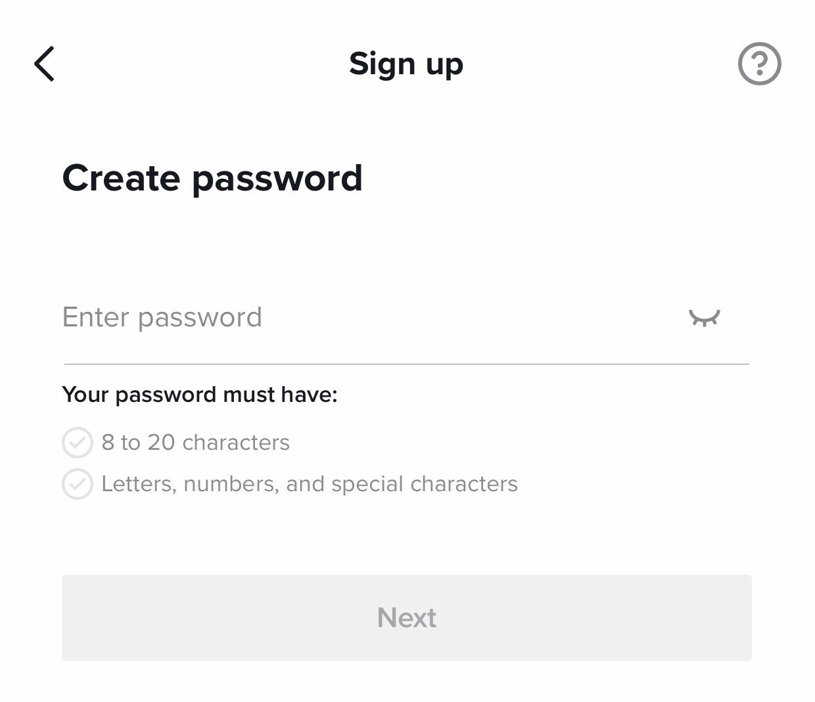This screenshot has height=702, width=815.
Task: Return to previous sign up step
Action: tap(44, 64)
